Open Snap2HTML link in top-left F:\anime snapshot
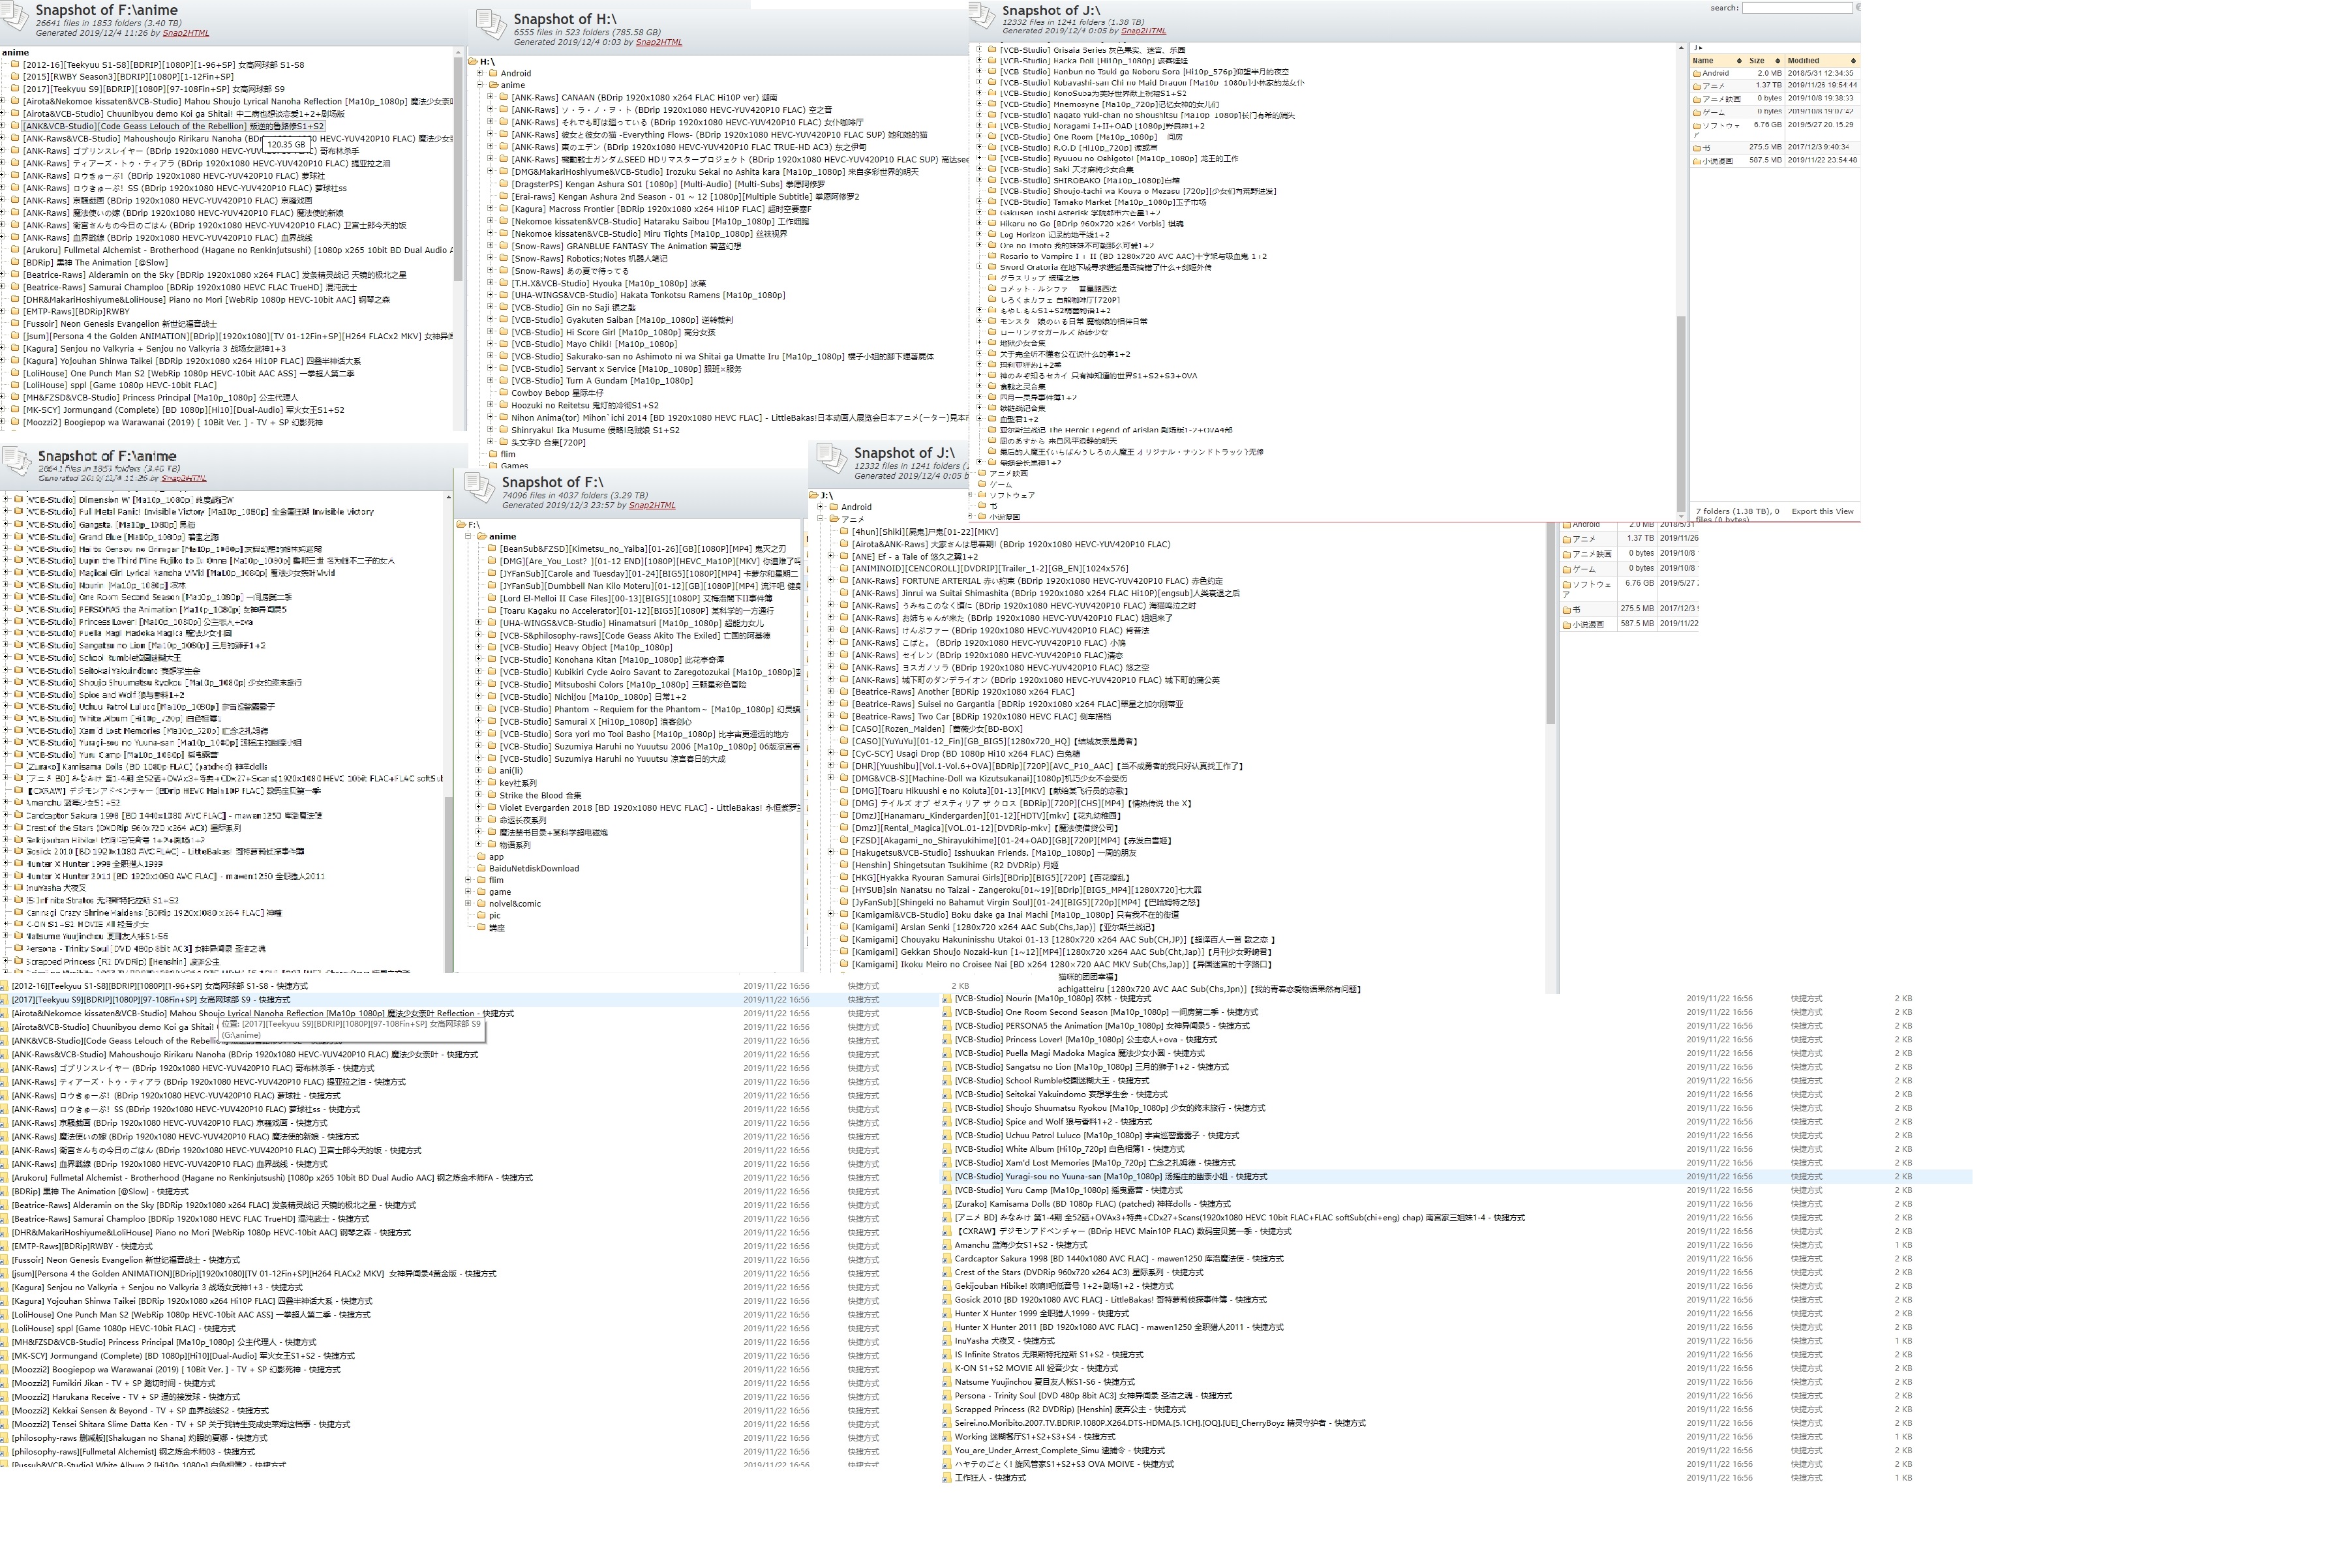 tap(186, 33)
